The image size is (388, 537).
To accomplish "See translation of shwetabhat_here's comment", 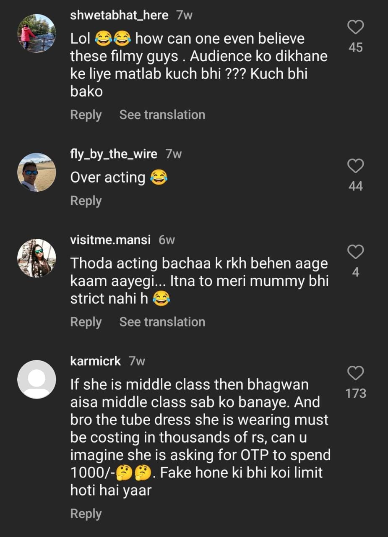I will tap(162, 115).
